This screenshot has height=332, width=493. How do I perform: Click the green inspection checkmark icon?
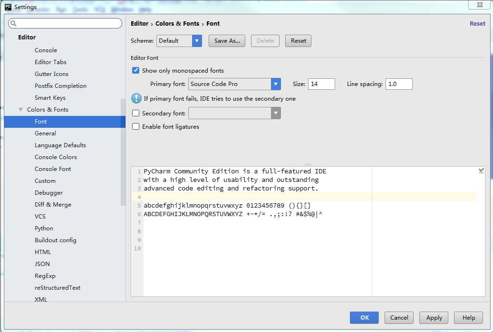click(x=481, y=171)
